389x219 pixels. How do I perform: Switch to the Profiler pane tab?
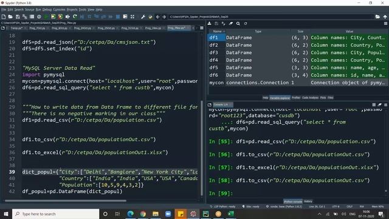296,97
